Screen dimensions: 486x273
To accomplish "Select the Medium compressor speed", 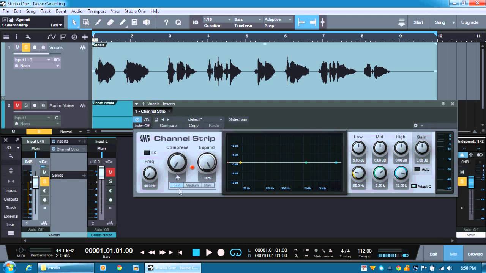I will [x=192, y=185].
